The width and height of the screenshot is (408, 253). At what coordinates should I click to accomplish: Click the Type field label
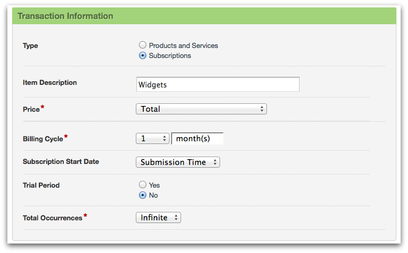[31, 46]
